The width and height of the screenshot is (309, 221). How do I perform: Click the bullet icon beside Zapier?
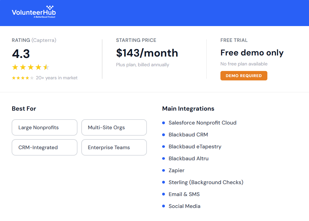pos(163,171)
